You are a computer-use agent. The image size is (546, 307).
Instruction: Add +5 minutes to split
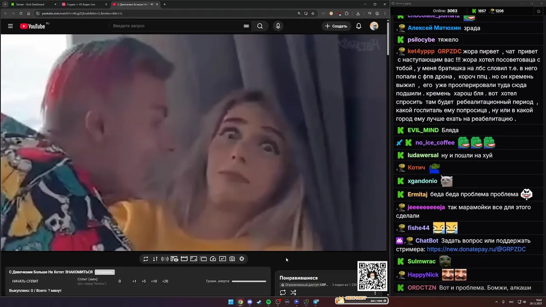tap(144, 281)
